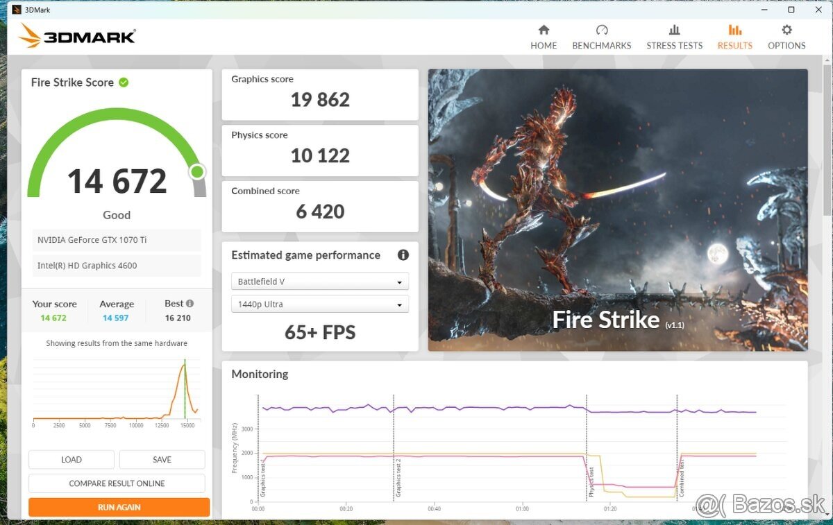
Task: Click the Fire Strike preview image
Action: (x=617, y=209)
